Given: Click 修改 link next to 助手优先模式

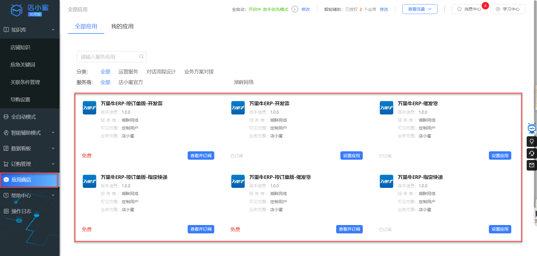Looking at the screenshot, I should tap(306, 9).
